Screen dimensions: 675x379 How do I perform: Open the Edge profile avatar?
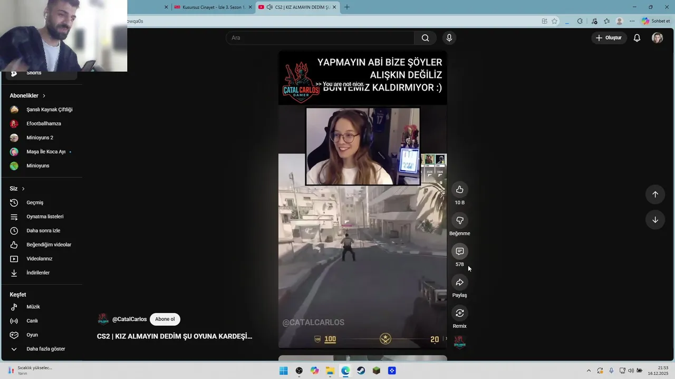point(620,21)
